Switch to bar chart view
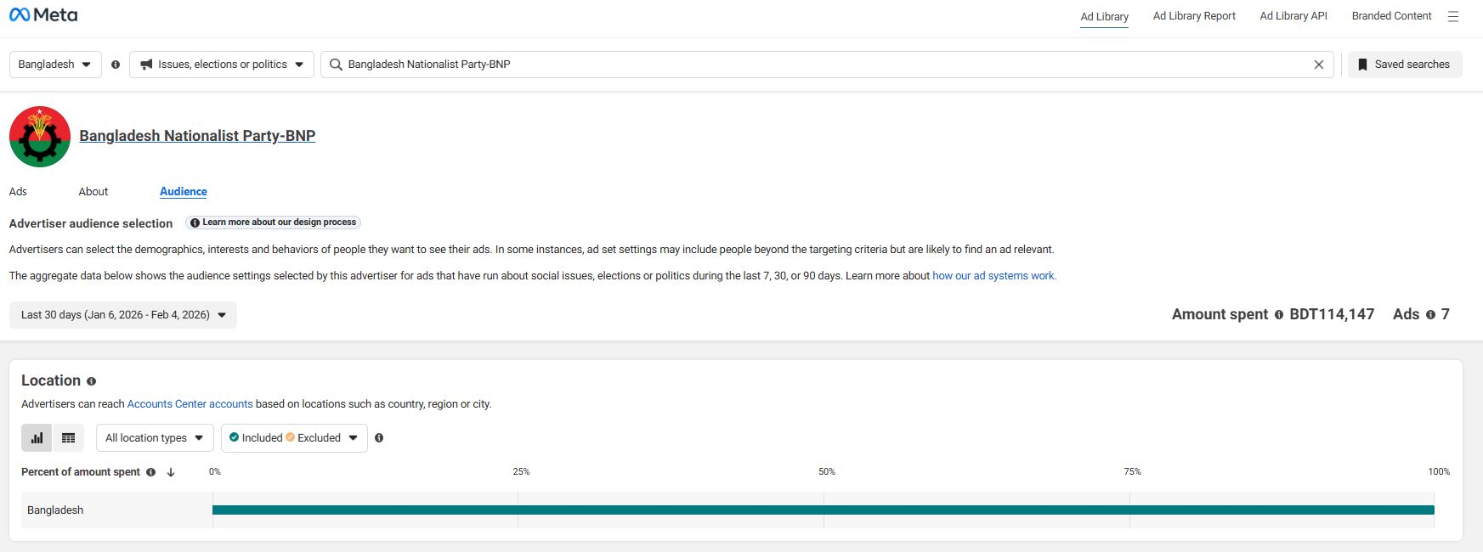The width and height of the screenshot is (1483, 552). point(37,438)
